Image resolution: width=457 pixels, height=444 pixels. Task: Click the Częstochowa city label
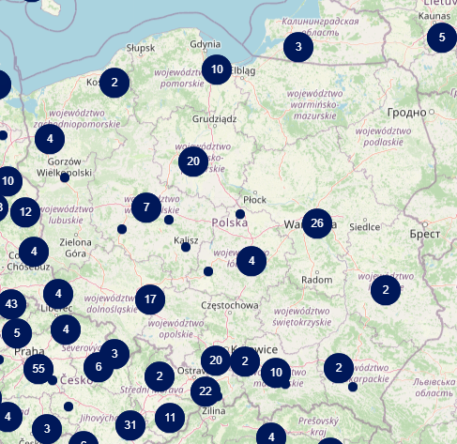230,305
